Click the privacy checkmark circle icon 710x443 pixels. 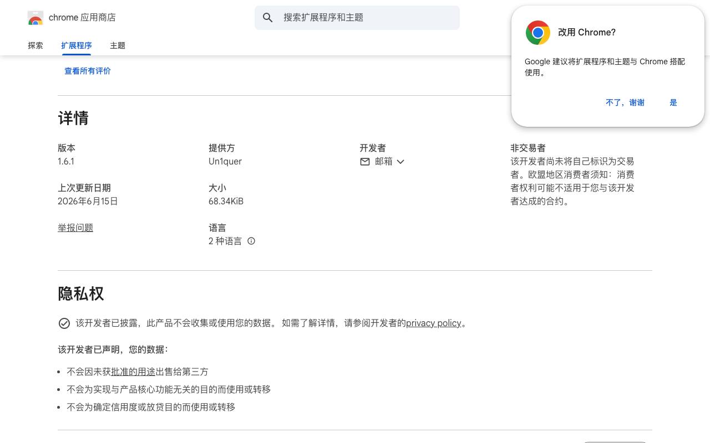tap(64, 323)
